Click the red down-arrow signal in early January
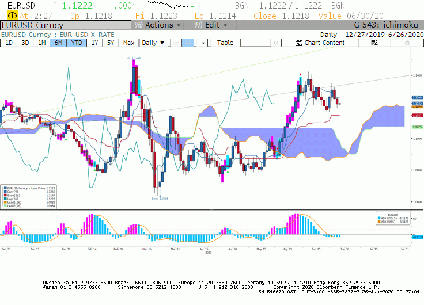Image resolution: width=424 pixels, height=305 pixels. (x=14, y=106)
